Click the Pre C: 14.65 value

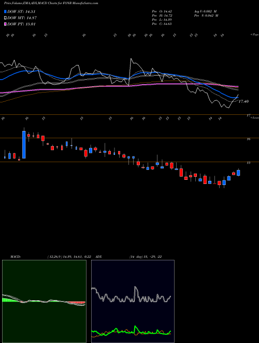tap(162, 24)
